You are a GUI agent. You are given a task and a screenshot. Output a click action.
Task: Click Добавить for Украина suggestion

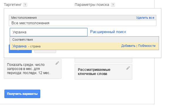[128, 46]
